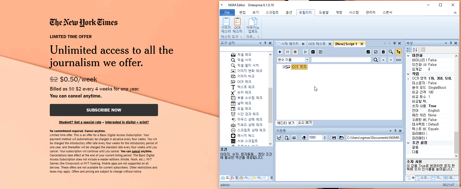Sort properties alphabetically with A-Z icon
This screenshot has width=461, height=189.
pos(415,50)
